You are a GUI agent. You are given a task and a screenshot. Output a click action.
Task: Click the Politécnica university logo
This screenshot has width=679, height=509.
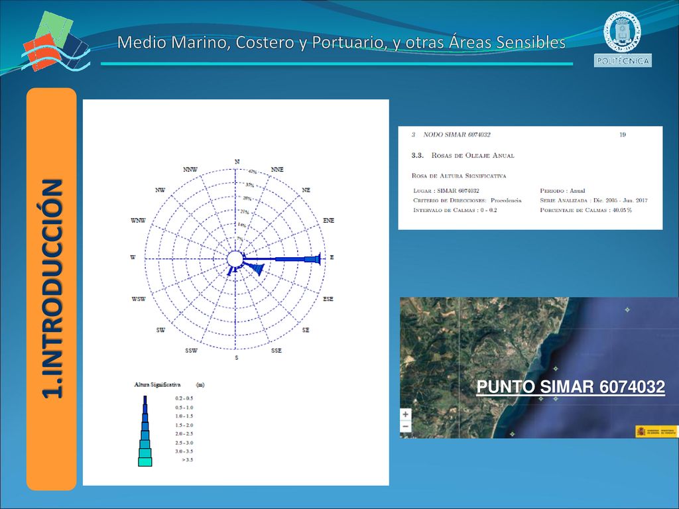pyautogui.click(x=622, y=39)
